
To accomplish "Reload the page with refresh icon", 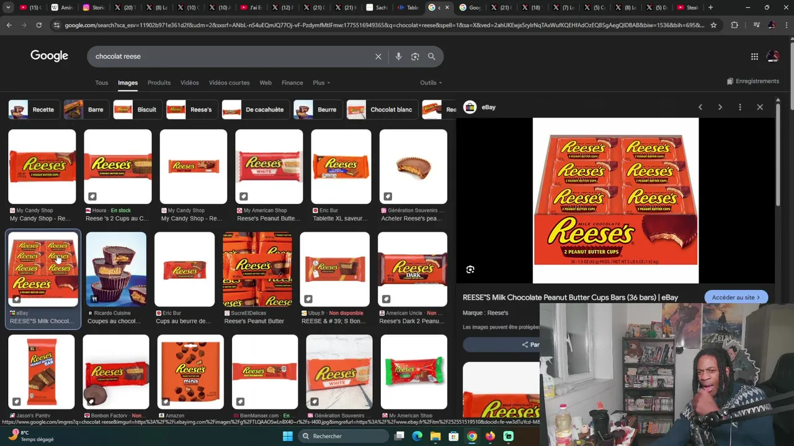I will click(x=38, y=25).
